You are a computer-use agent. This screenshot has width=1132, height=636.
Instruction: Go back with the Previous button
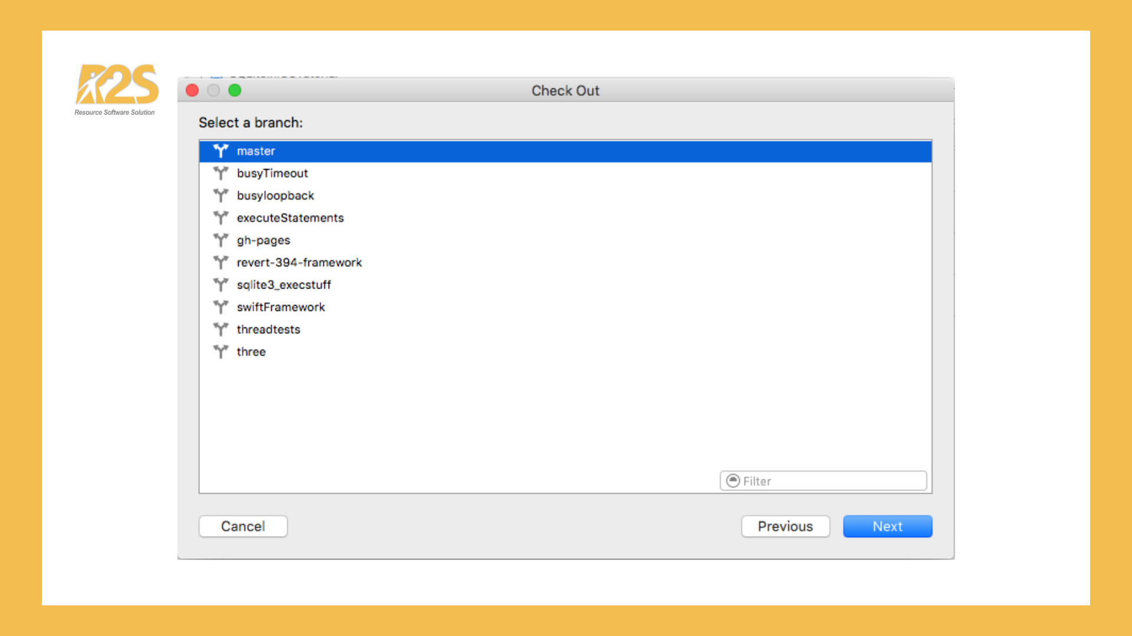click(785, 526)
